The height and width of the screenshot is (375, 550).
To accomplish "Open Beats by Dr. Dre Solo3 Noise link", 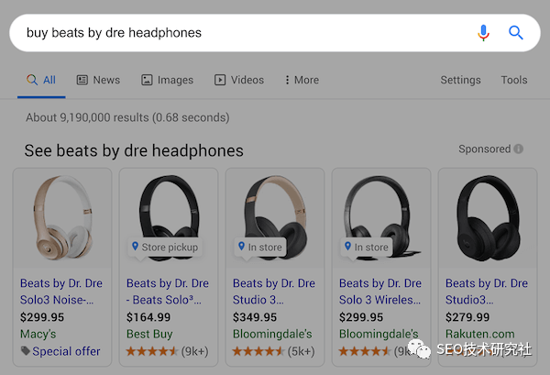I will [61, 292].
